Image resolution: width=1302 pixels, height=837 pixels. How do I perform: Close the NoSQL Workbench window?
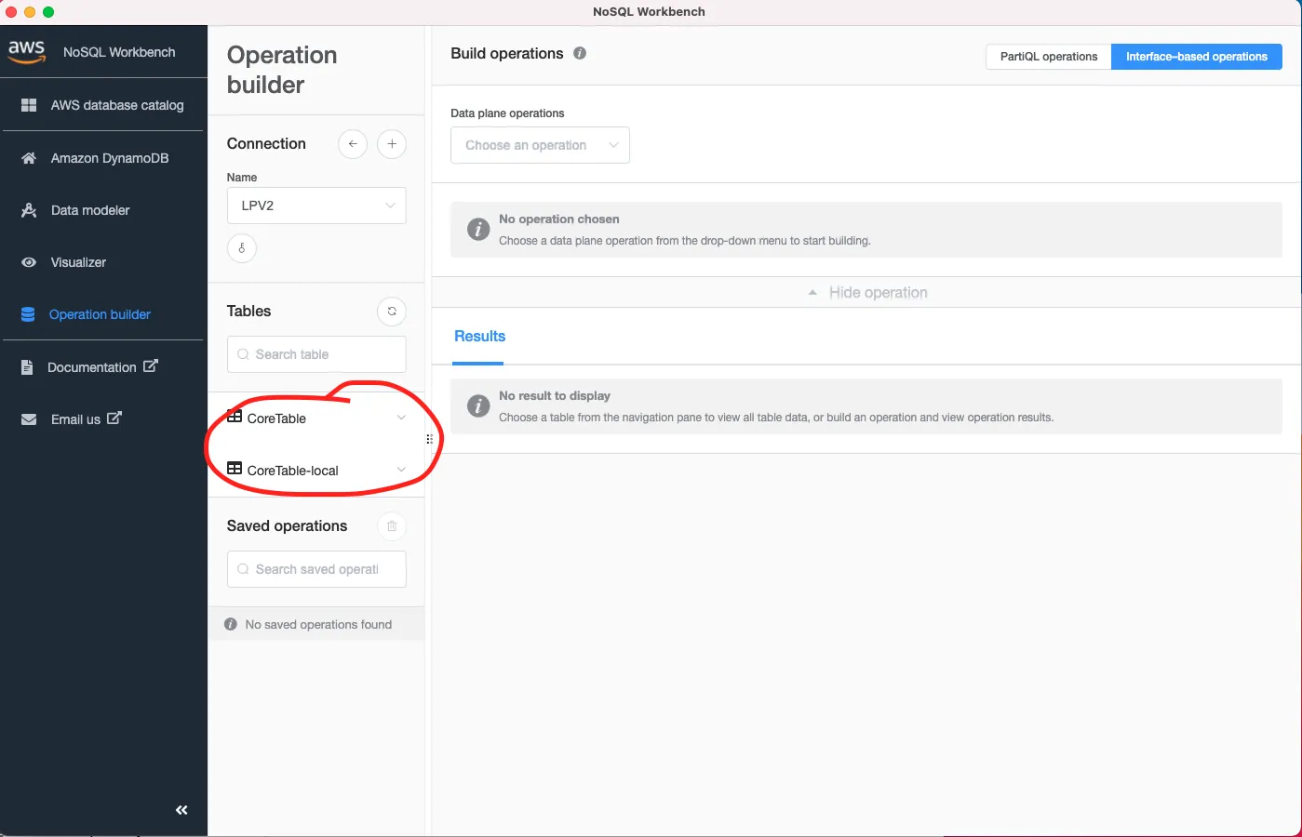coord(11,12)
